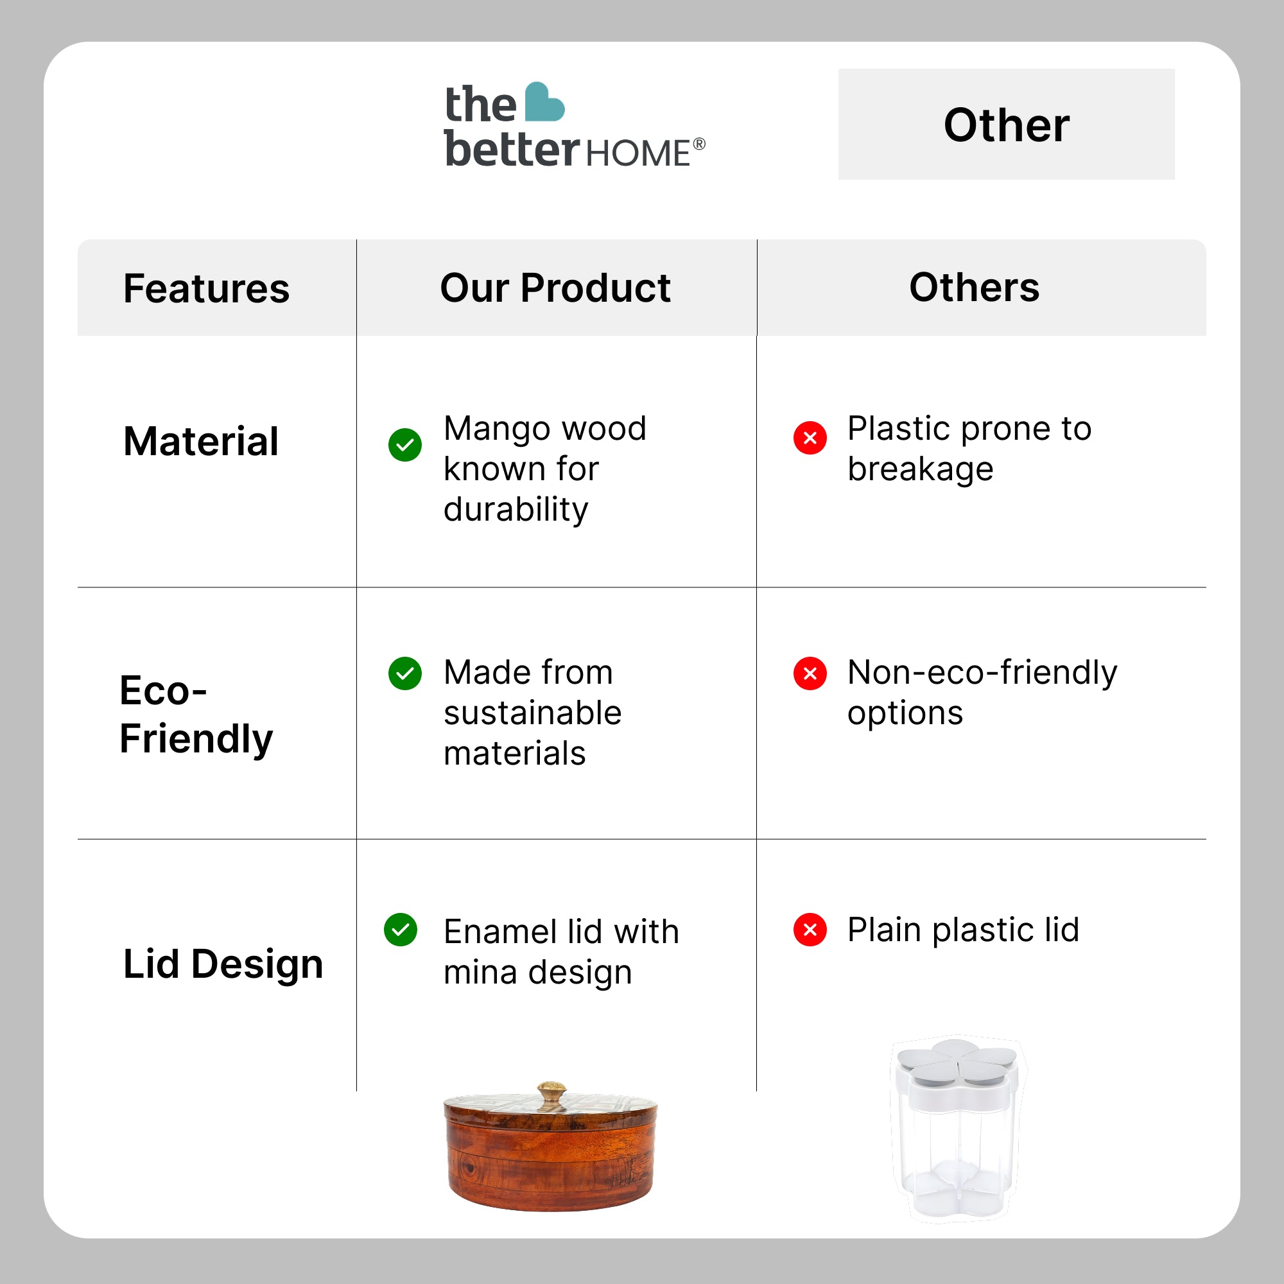Select the green check next to sustainable materials

pos(404,673)
